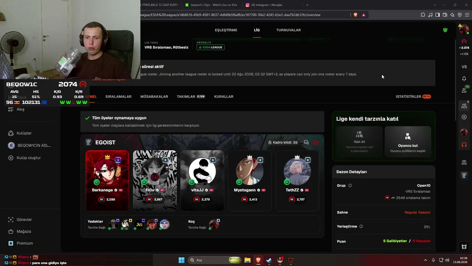Viewport: 472px width, 266px height.
Task: Click the plus circle icon in right sidebar
Action: (x=464, y=117)
